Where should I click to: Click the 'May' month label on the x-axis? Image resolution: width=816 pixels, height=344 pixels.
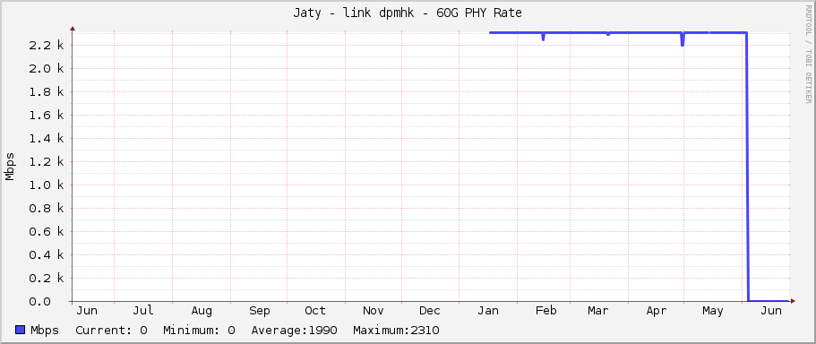712,311
